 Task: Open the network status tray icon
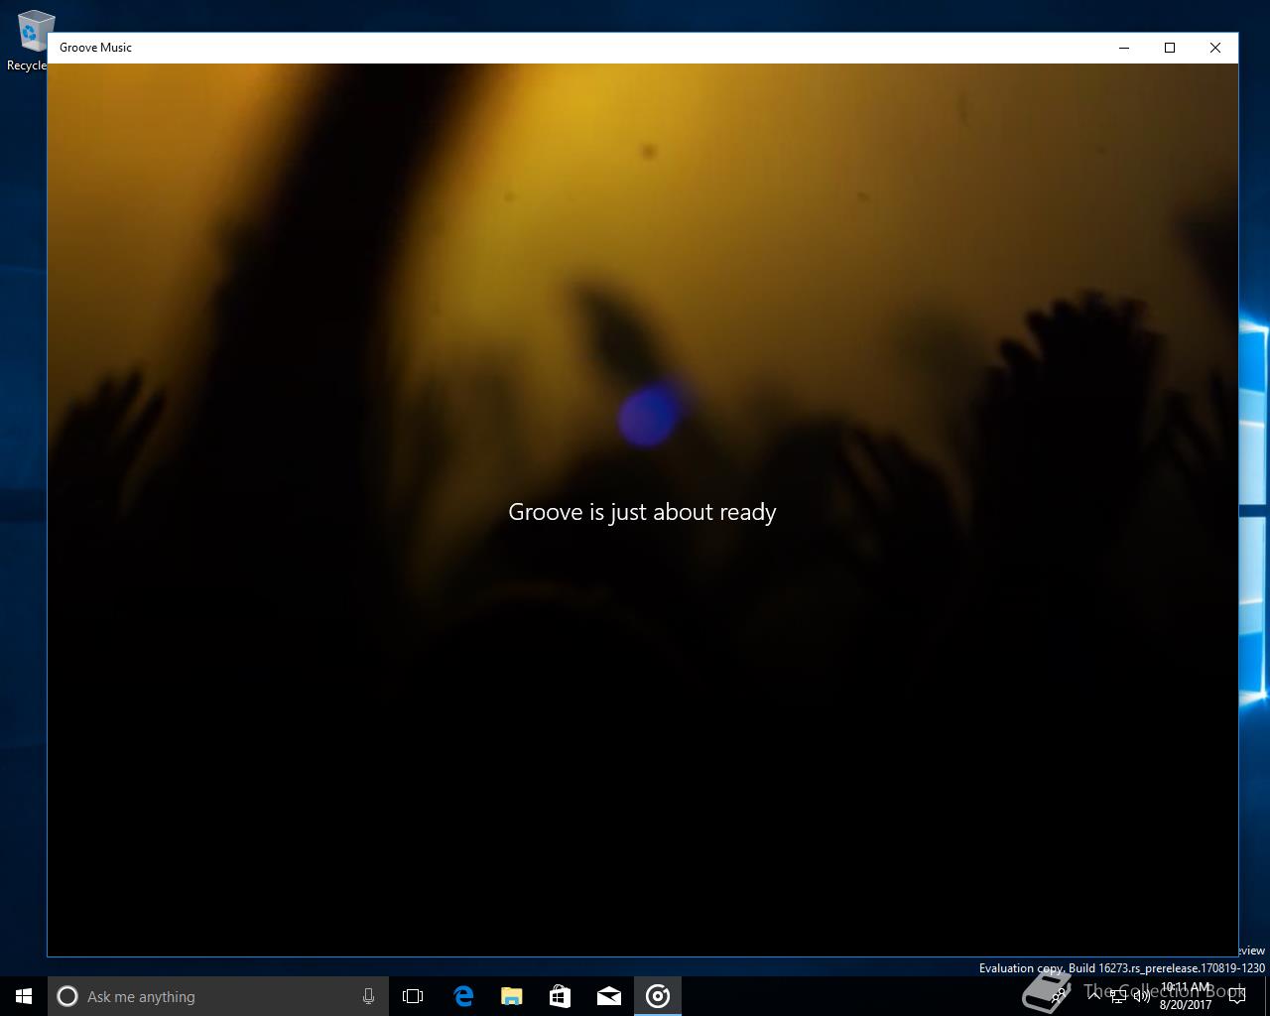tap(1118, 996)
